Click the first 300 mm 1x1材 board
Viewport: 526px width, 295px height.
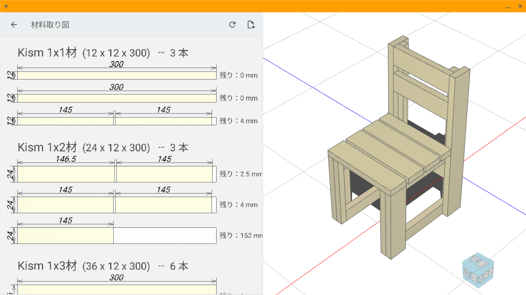[x=117, y=75]
